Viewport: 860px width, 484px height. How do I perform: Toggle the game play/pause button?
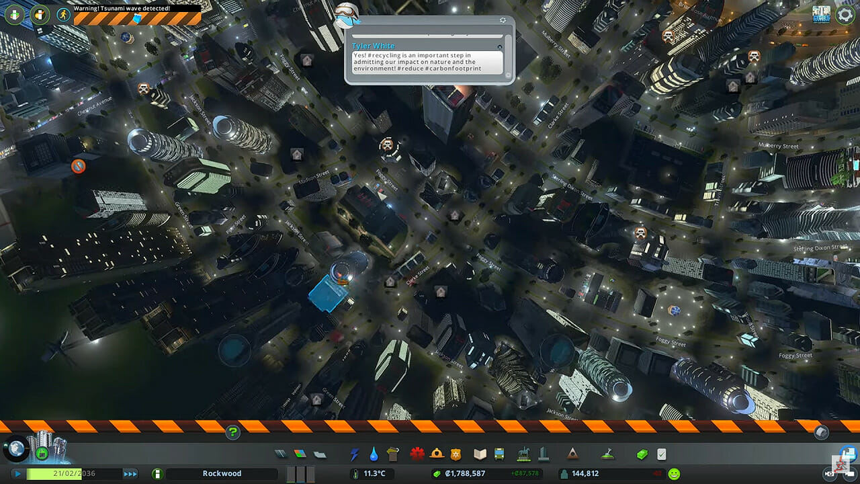pyautogui.click(x=17, y=474)
